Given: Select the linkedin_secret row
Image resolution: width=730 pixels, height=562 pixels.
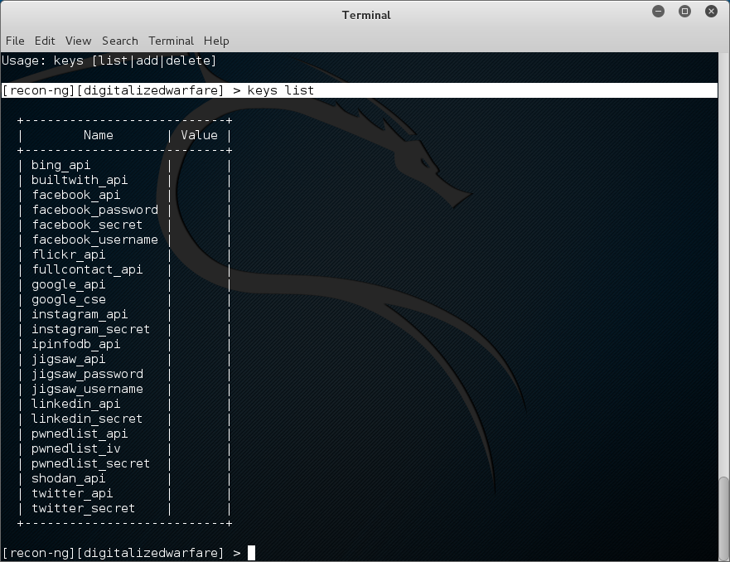Looking at the screenshot, I should click(124, 418).
